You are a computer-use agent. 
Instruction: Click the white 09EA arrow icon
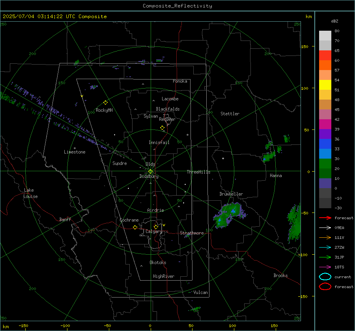(x=325, y=227)
